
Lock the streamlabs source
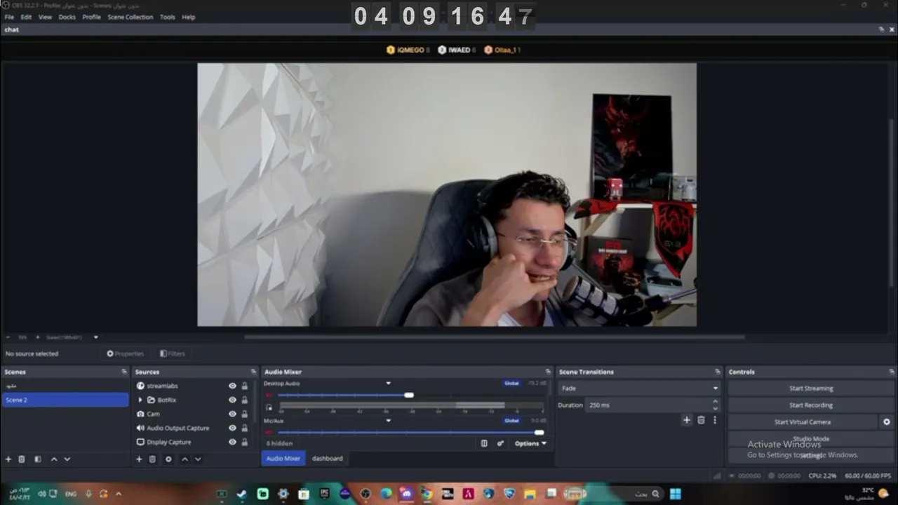245,386
